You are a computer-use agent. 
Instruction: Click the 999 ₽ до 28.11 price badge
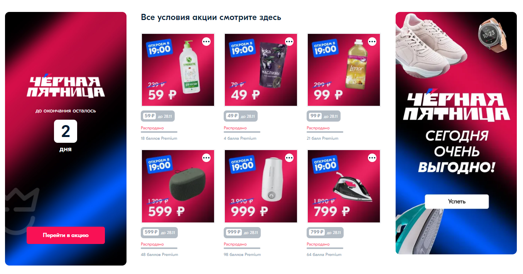coord(242,232)
